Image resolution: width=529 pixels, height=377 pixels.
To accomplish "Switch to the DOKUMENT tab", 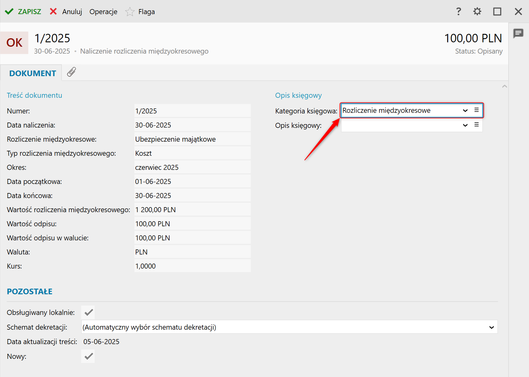I will tap(33, 73).
